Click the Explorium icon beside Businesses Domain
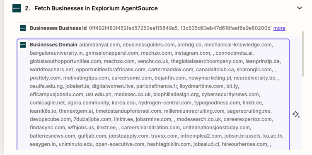 click(x=23, y=45)
